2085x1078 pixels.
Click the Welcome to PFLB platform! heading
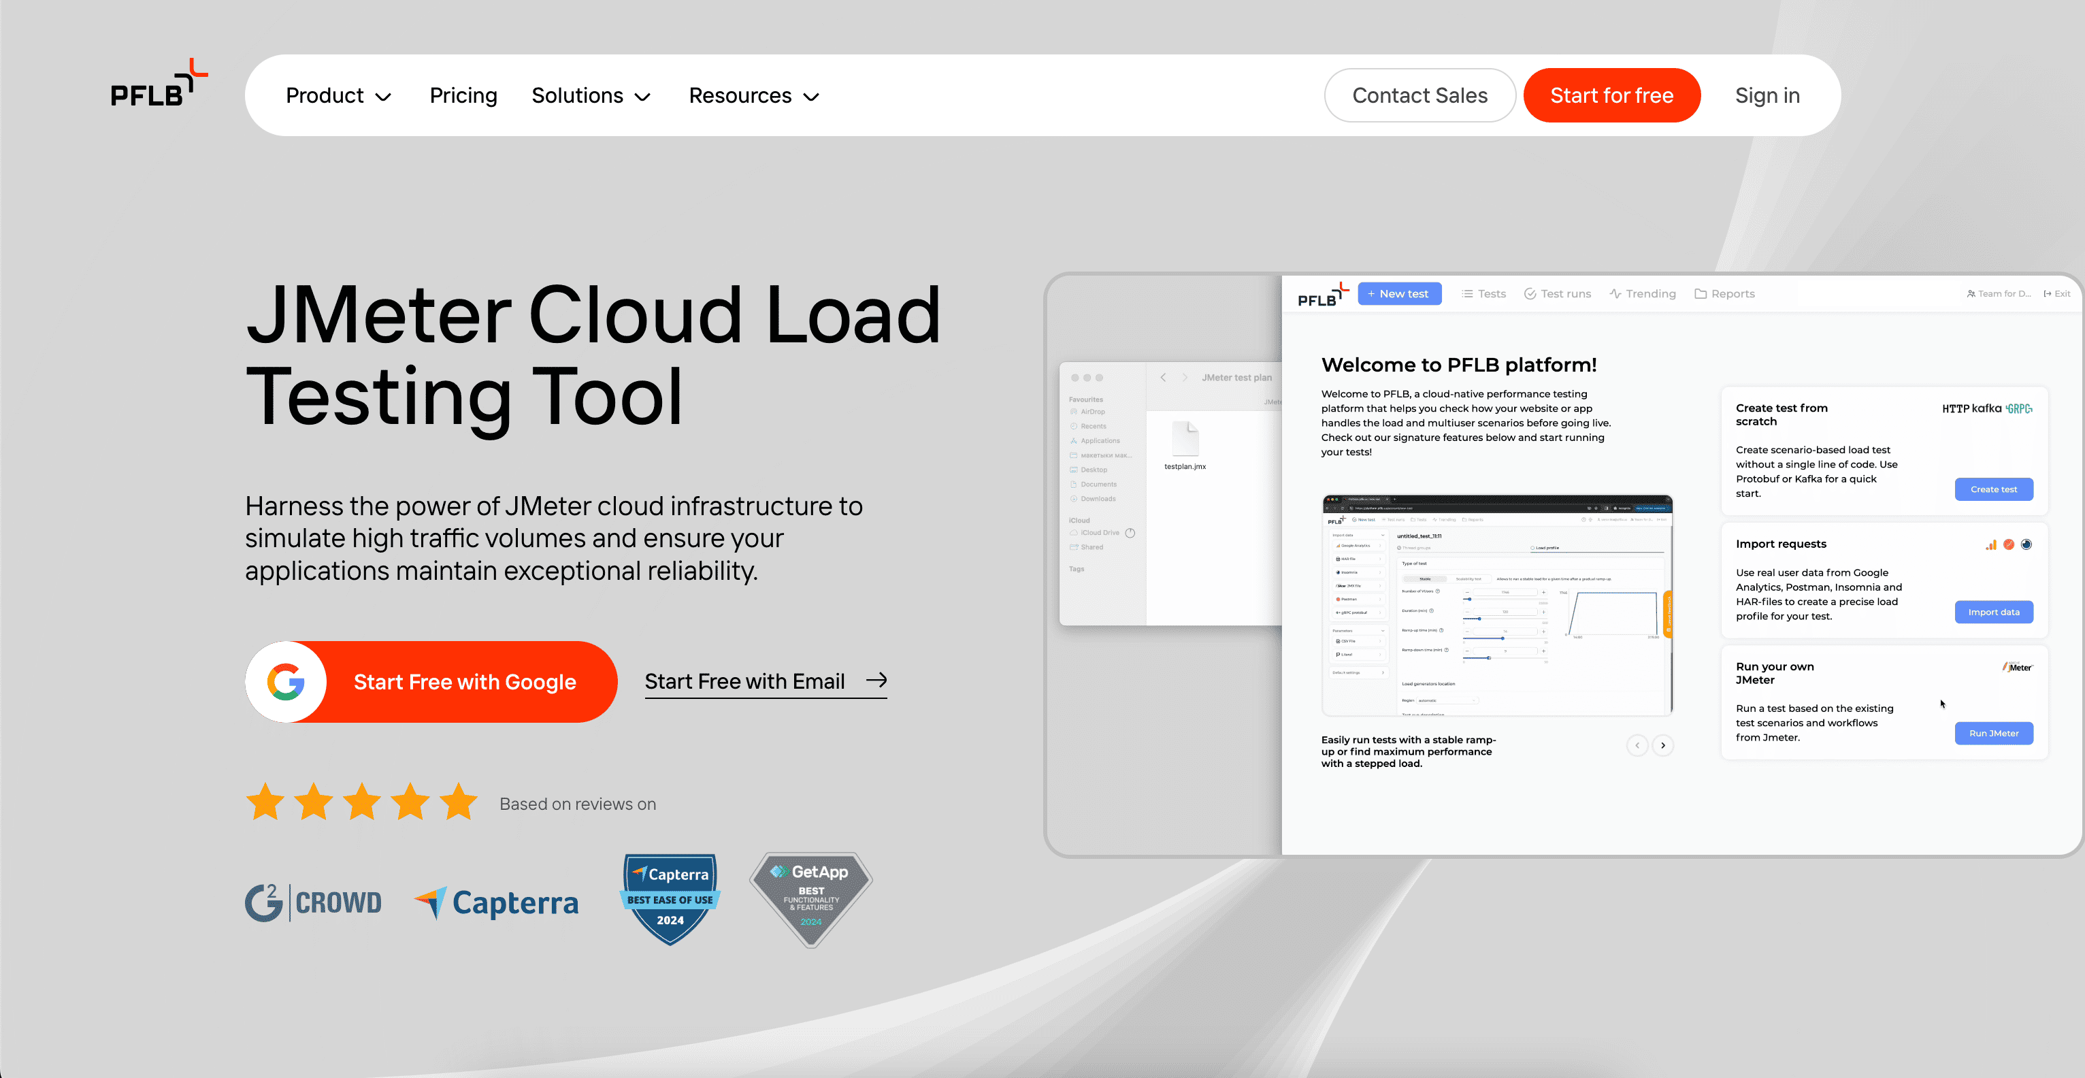coord(1458,365)
